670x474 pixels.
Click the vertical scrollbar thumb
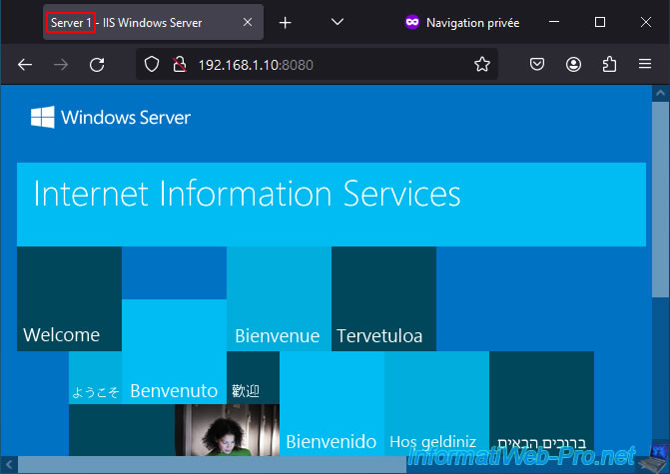660,199
